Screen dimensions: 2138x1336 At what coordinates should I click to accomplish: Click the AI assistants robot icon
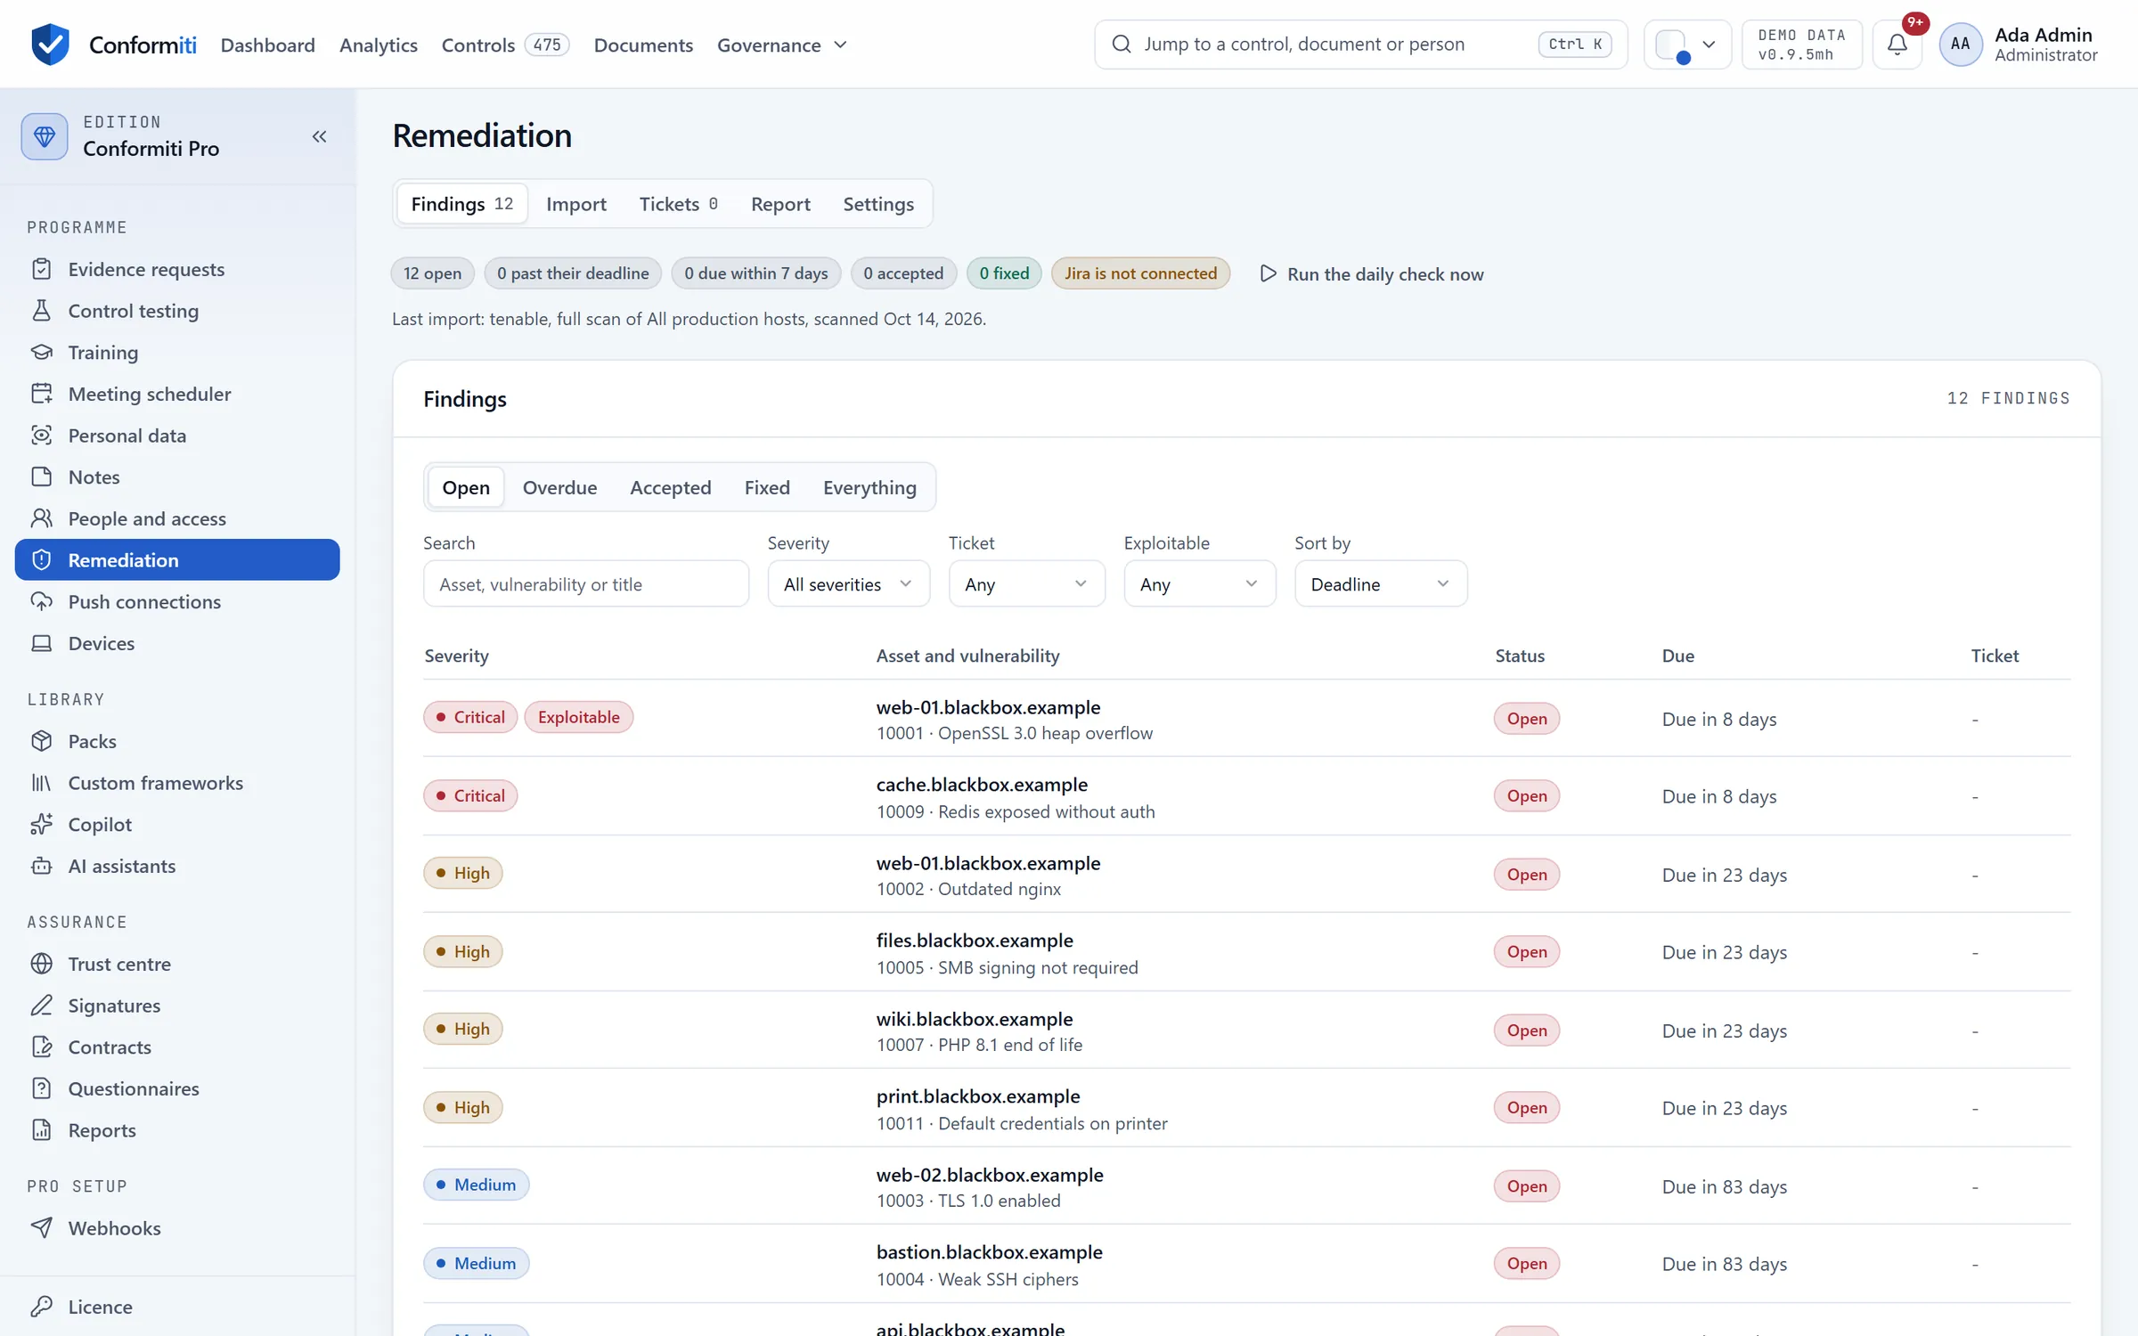[42, 866]
